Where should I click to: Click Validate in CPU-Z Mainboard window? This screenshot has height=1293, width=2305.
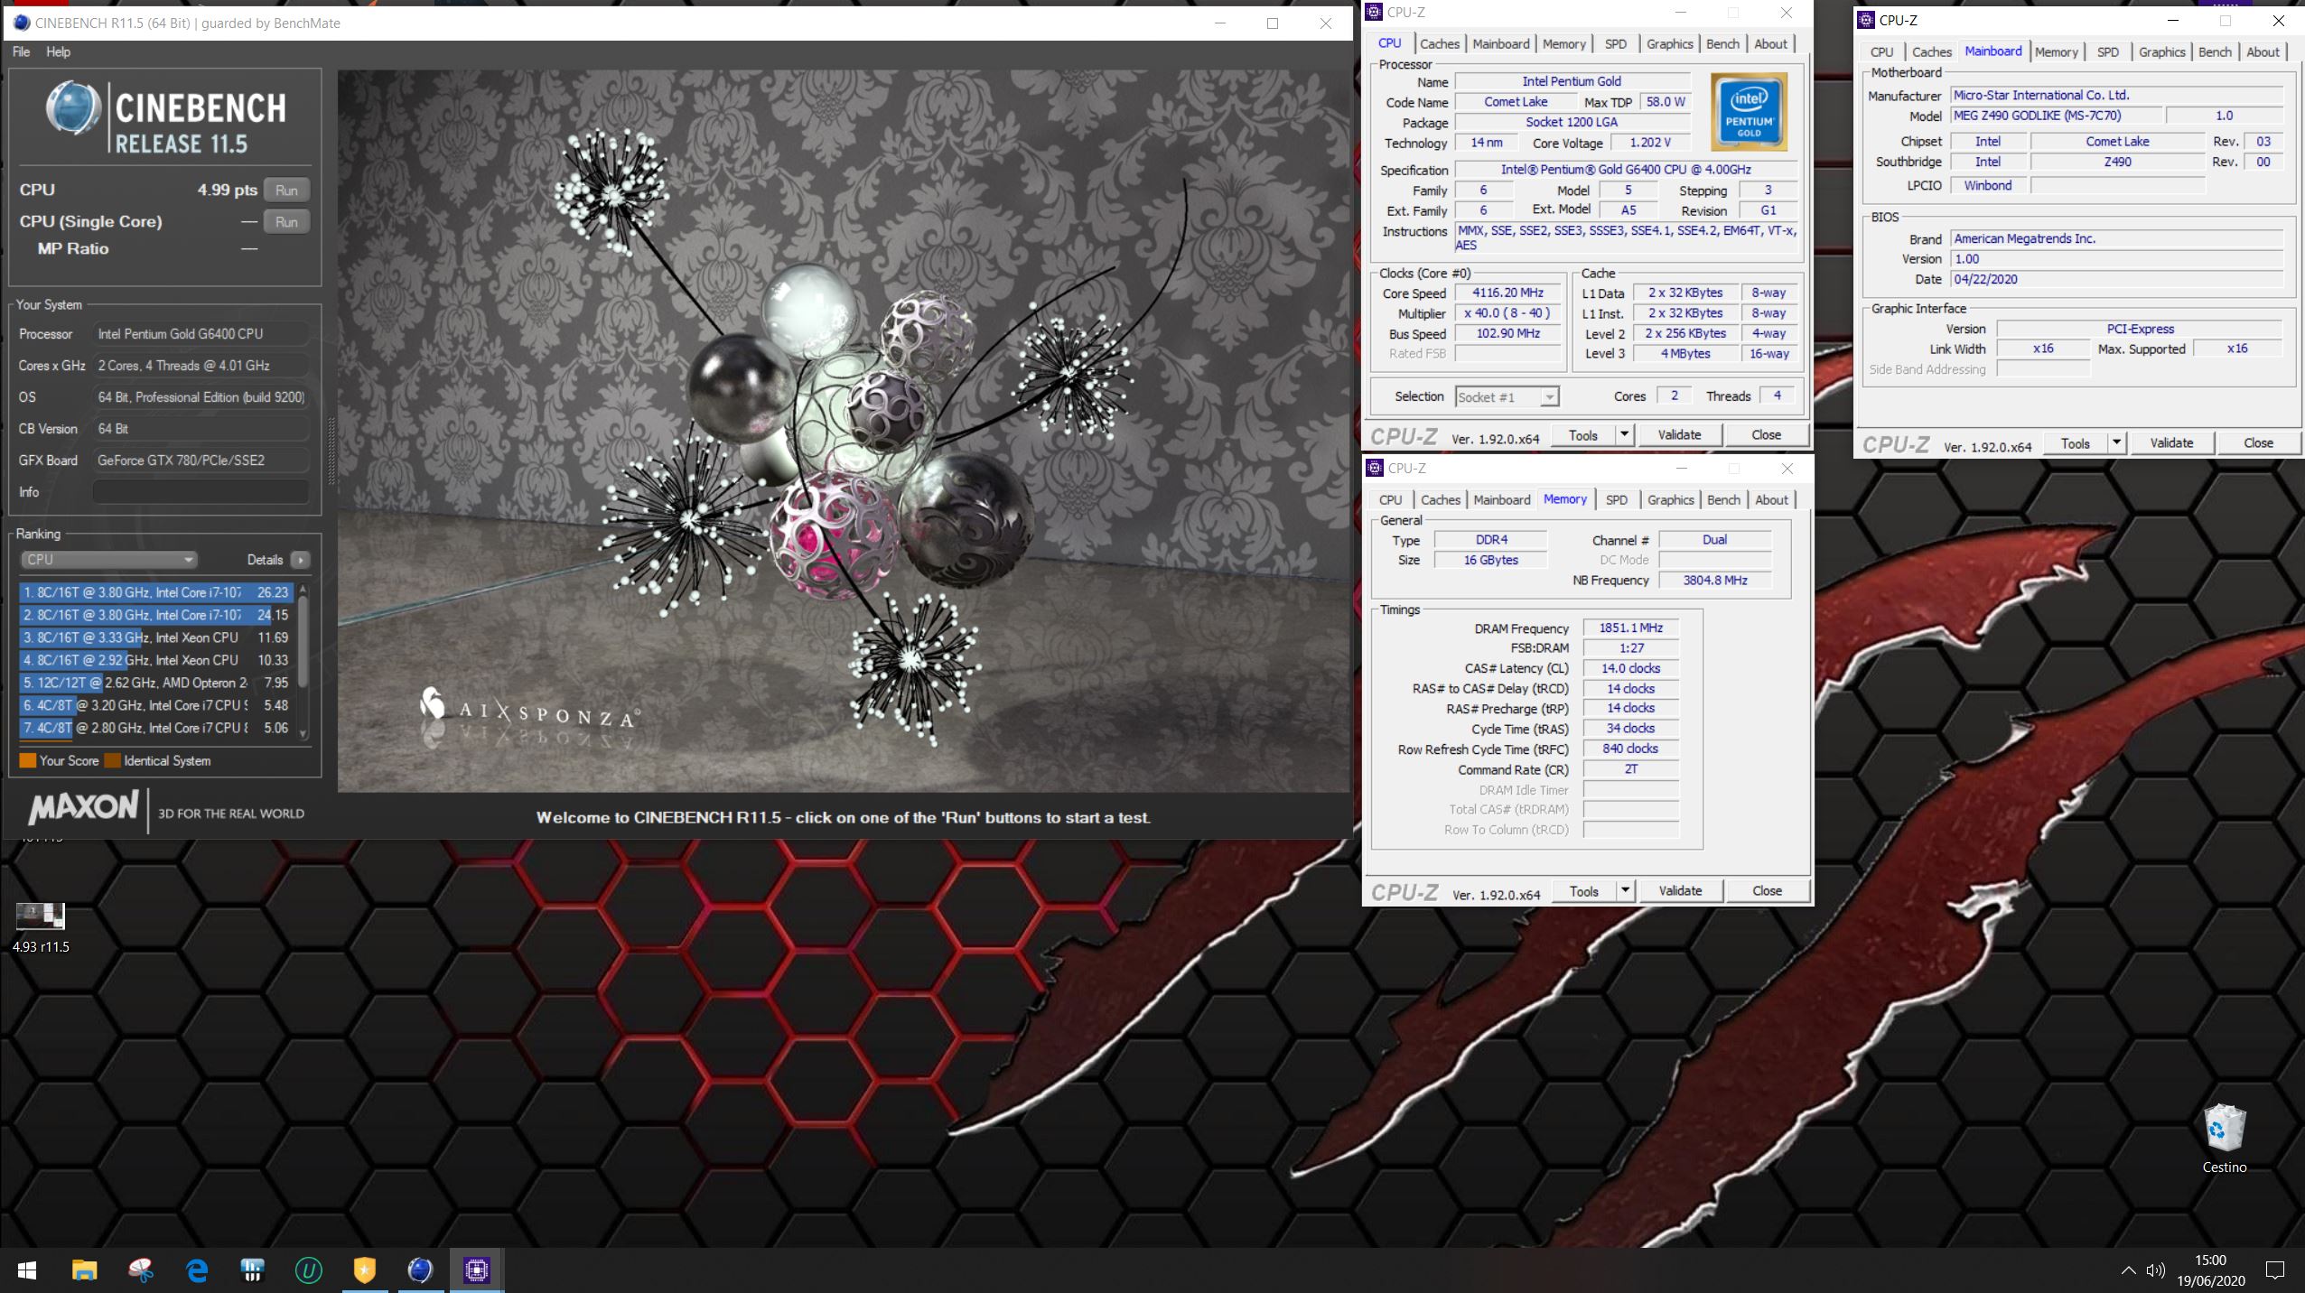[2171, 443]
